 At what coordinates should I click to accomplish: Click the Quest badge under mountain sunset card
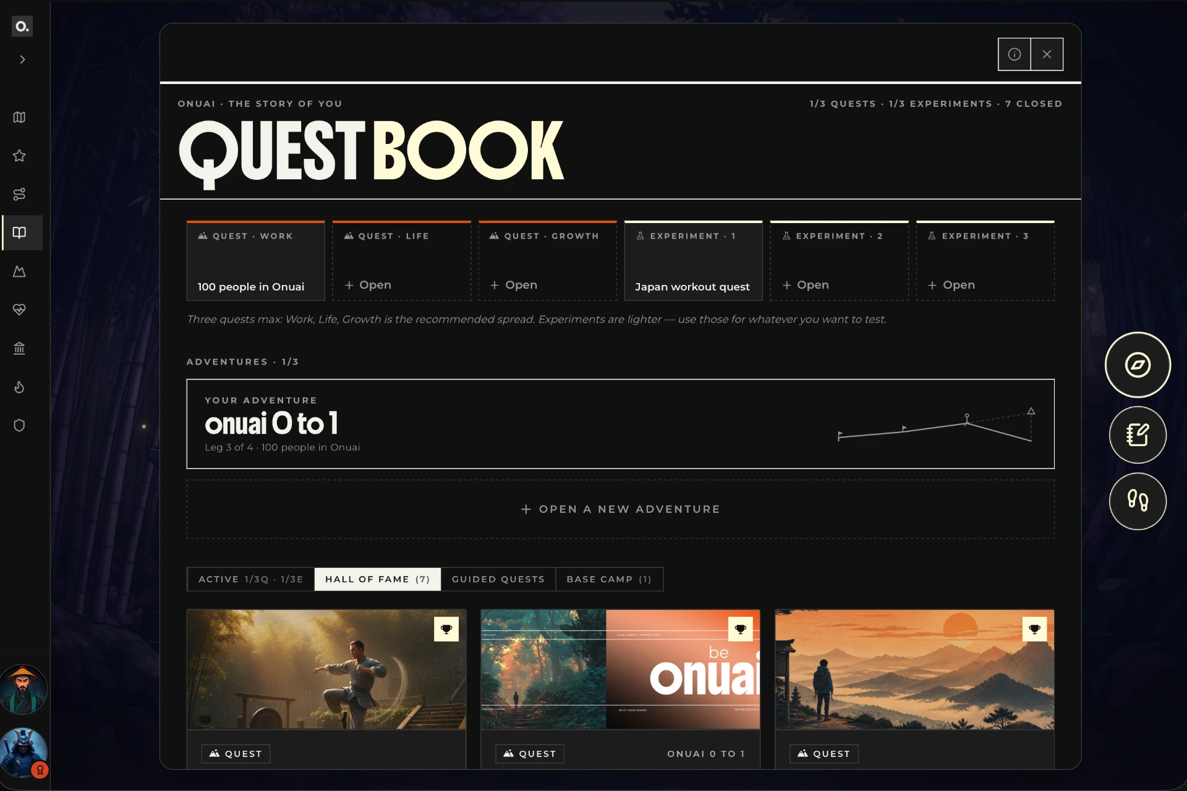(824, 753)
